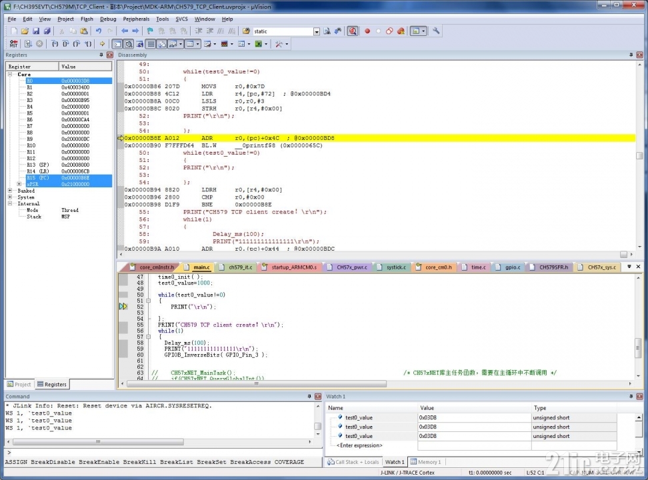
Task: Run the program with the Run icon
Action: (28, 44)
